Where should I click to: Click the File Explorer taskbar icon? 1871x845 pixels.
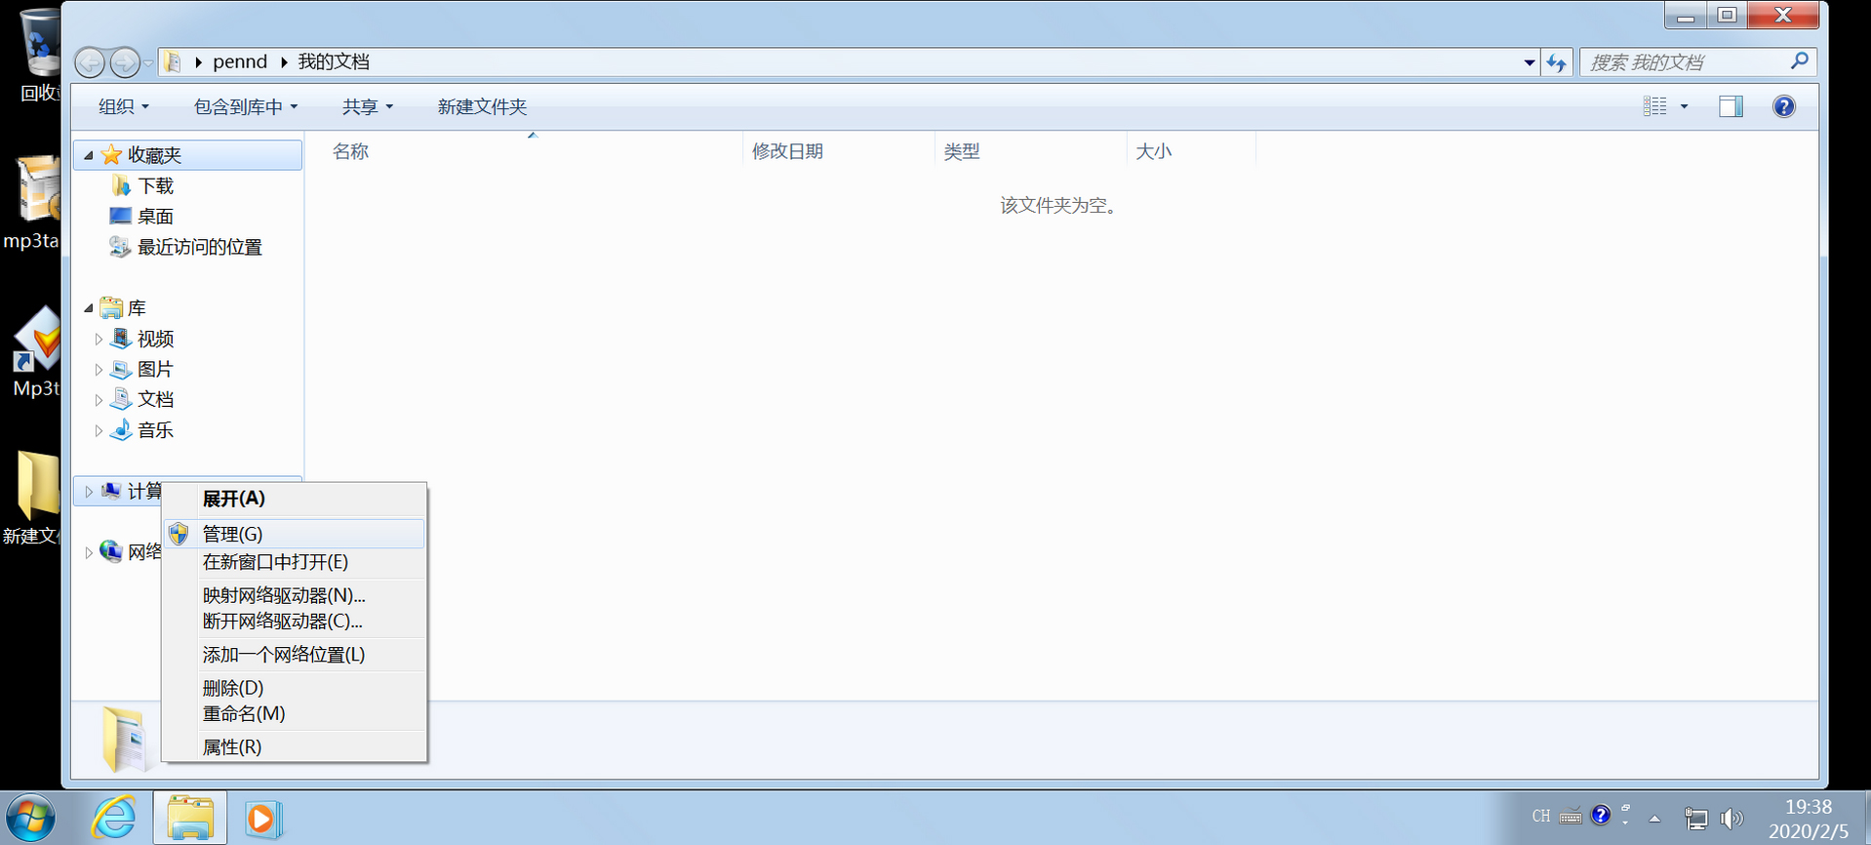click(x=190, y=818)
